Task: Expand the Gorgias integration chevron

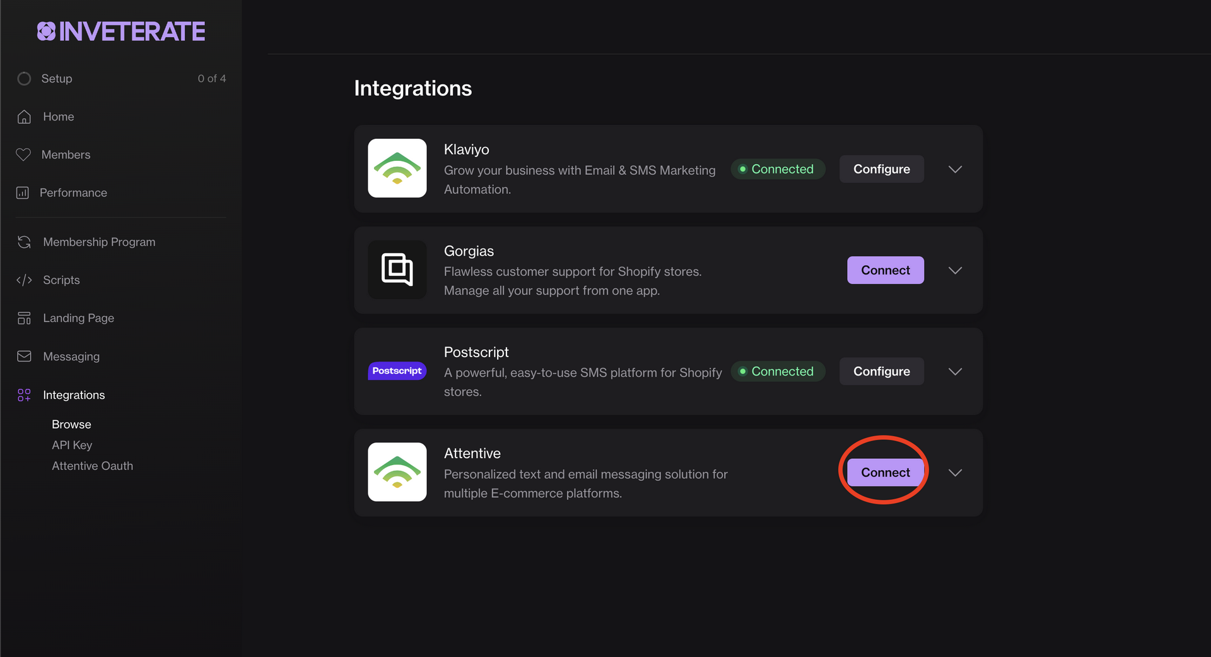Action: pyautogui.click(x=955, y=270)
